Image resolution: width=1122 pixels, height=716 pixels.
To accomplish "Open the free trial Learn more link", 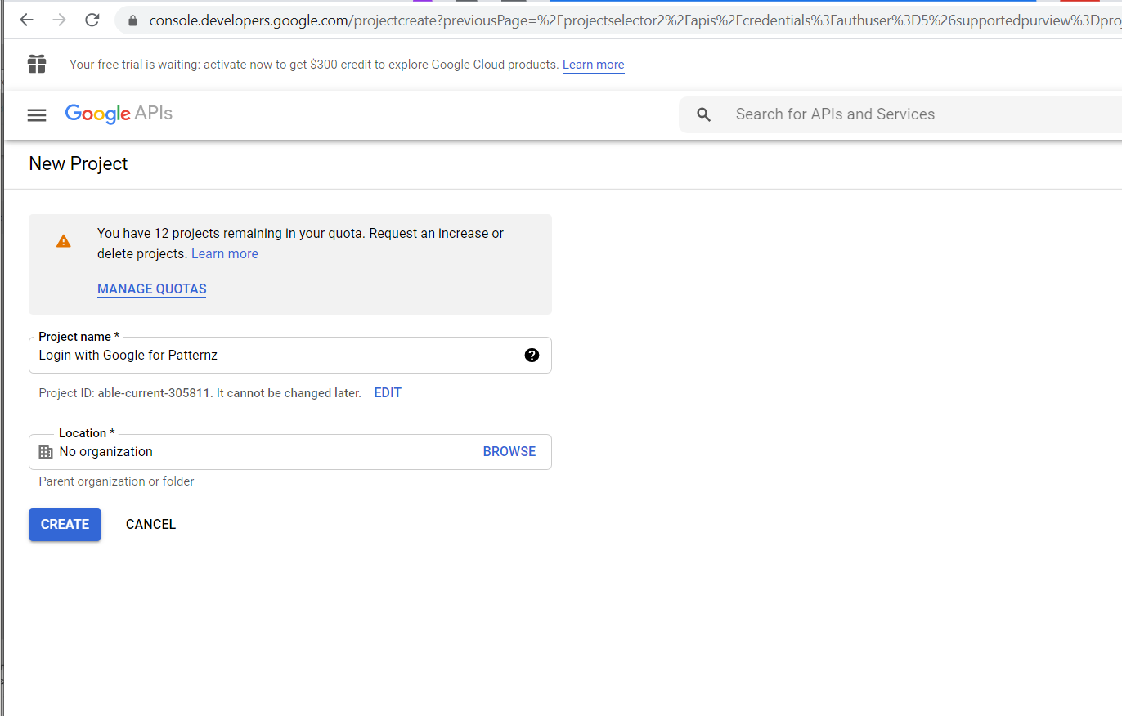I will click(x=593, y=65).
